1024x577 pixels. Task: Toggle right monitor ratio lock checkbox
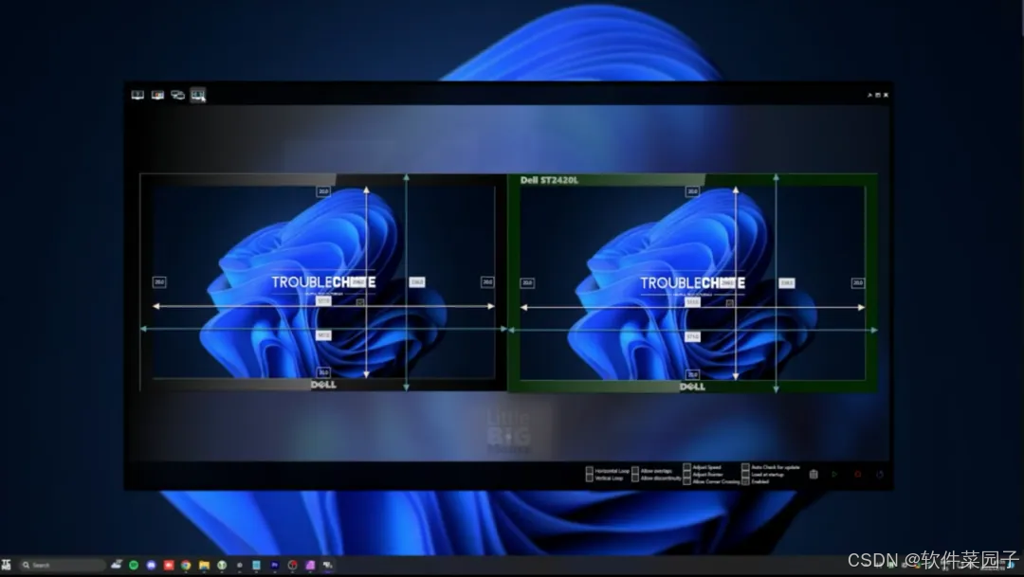(x=729, y=303)
